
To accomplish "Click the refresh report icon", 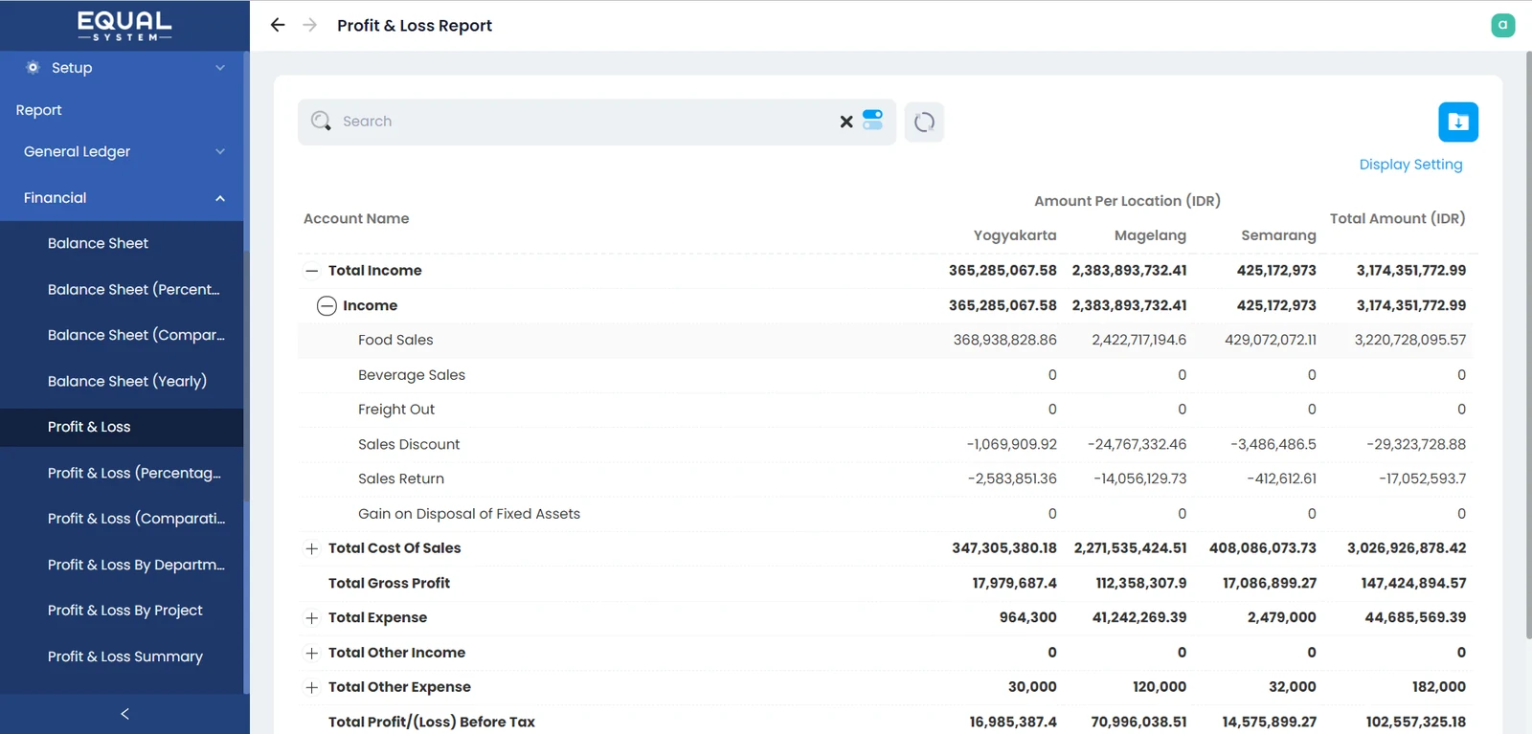I will (924, 122).
